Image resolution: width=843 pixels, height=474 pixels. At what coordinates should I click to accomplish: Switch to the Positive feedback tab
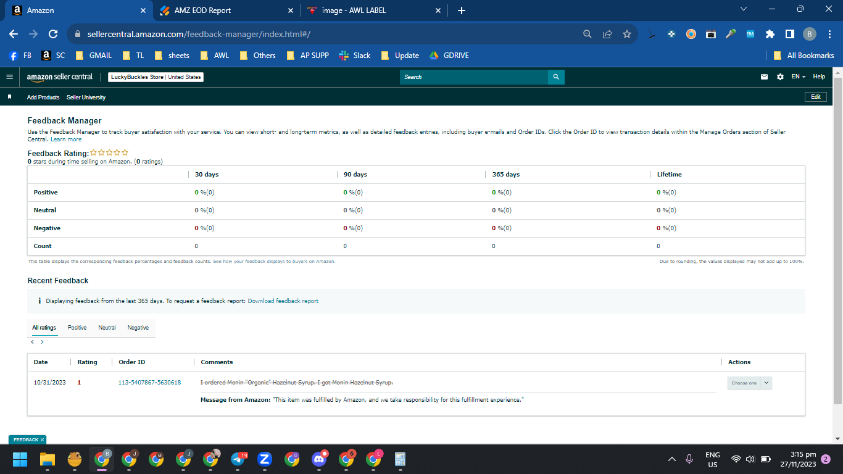pos(77,328)
